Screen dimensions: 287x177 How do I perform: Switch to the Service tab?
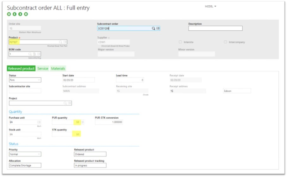43,69
